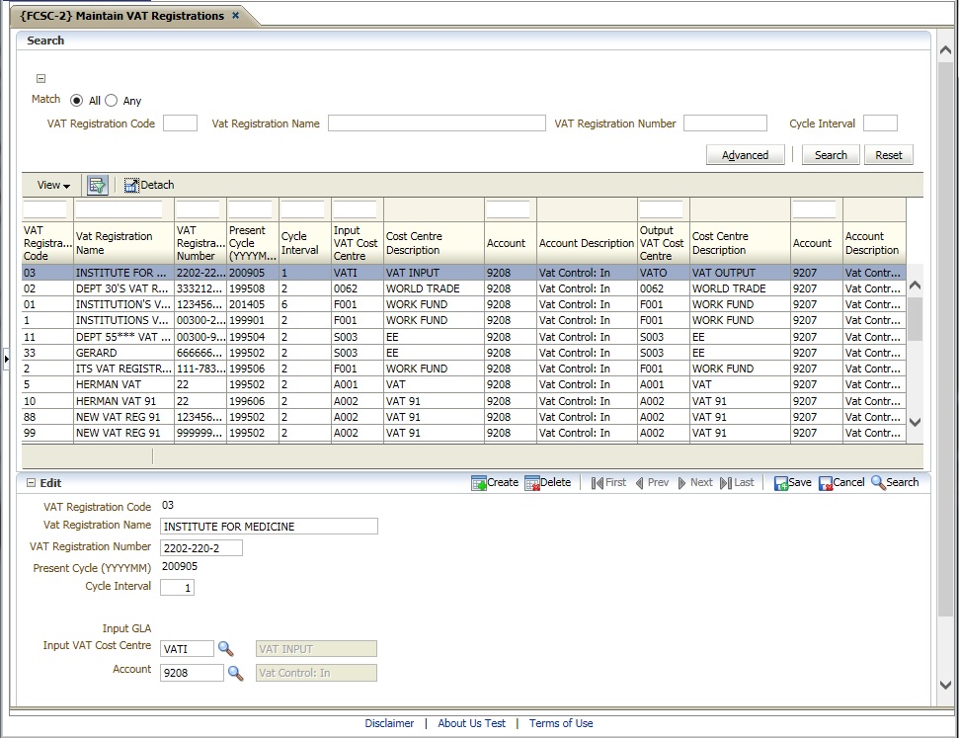Click the Save icon in Edit toolbar
Image resolution: width=959 pixels, height=738 pixels.
(x=781, y=483)
